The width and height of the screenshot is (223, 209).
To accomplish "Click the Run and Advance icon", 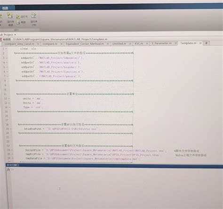I will pos(10,15).
